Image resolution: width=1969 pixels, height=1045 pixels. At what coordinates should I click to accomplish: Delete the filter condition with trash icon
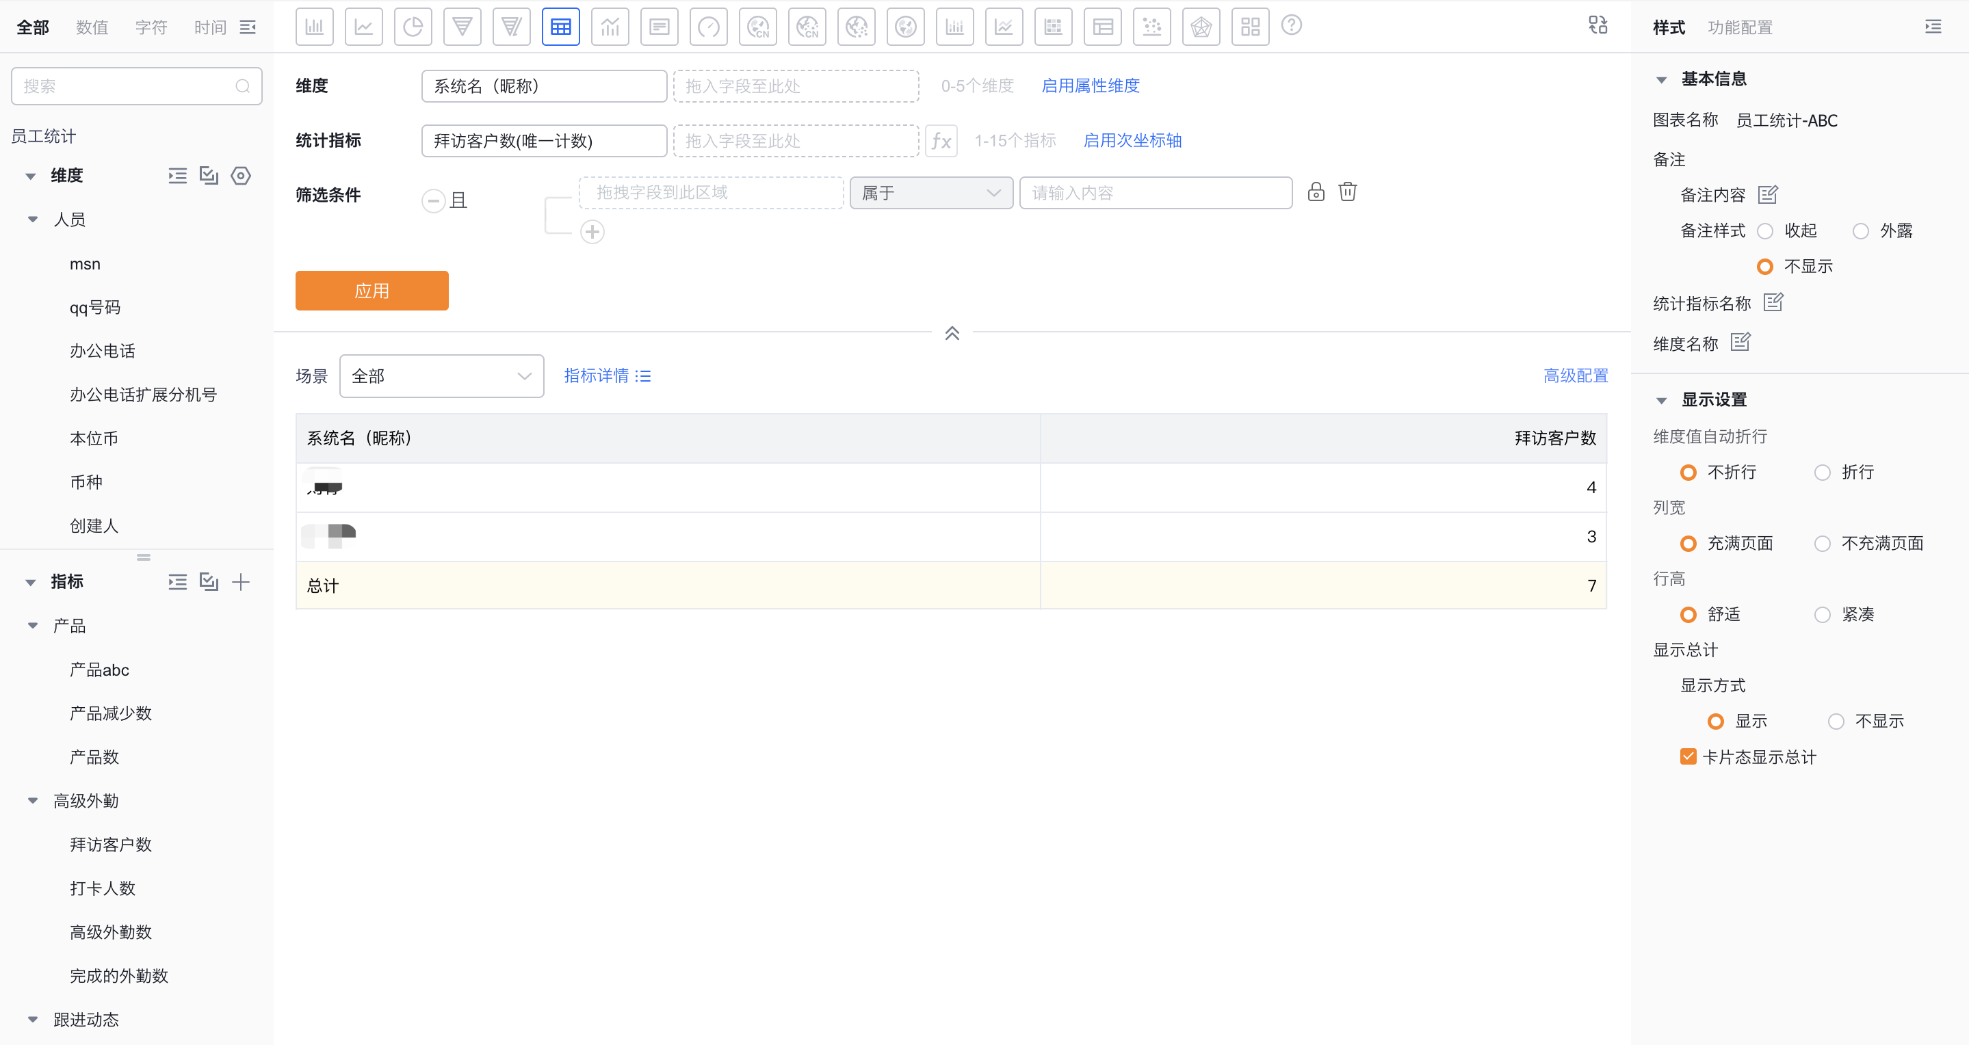(1348, 191)
